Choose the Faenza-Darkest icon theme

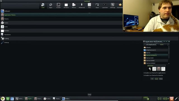(156, 63)
